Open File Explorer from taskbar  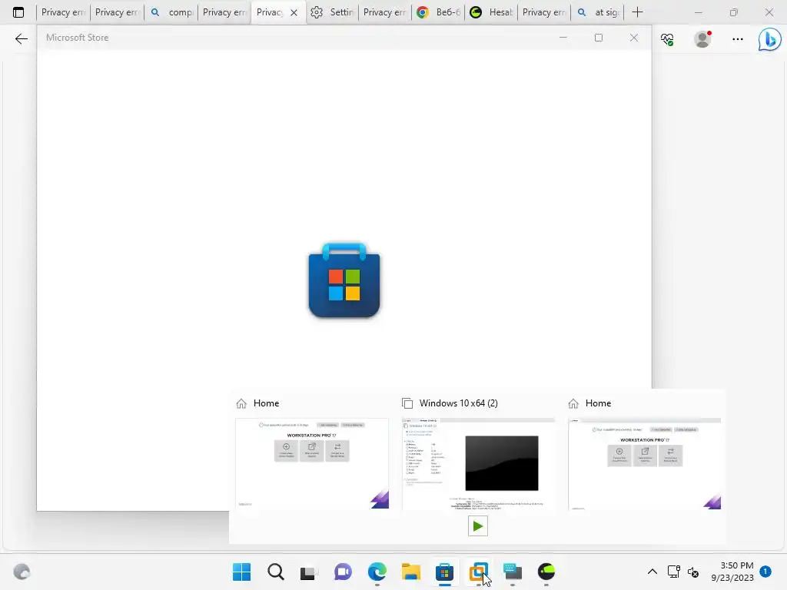[410, 572]
